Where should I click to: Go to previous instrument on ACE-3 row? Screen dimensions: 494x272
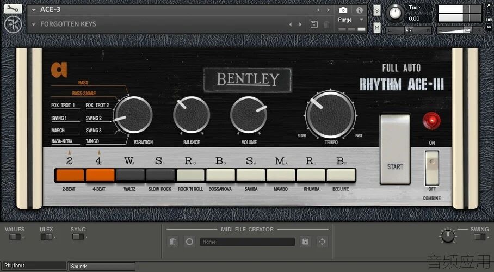(318, 10)
